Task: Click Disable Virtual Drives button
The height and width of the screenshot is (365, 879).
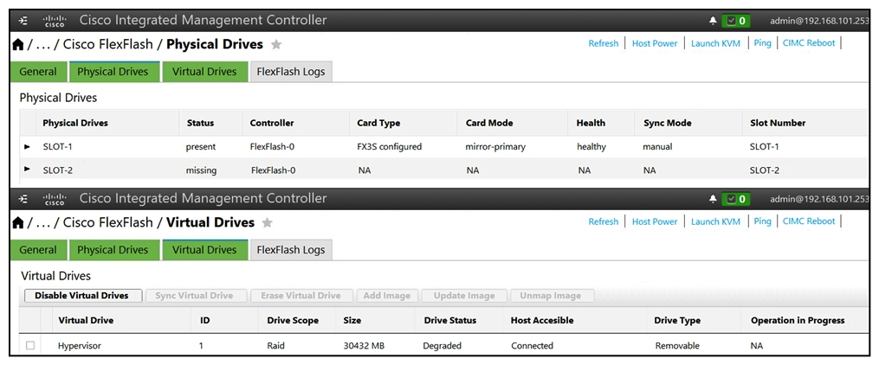Action: click(x=83, y=296)
